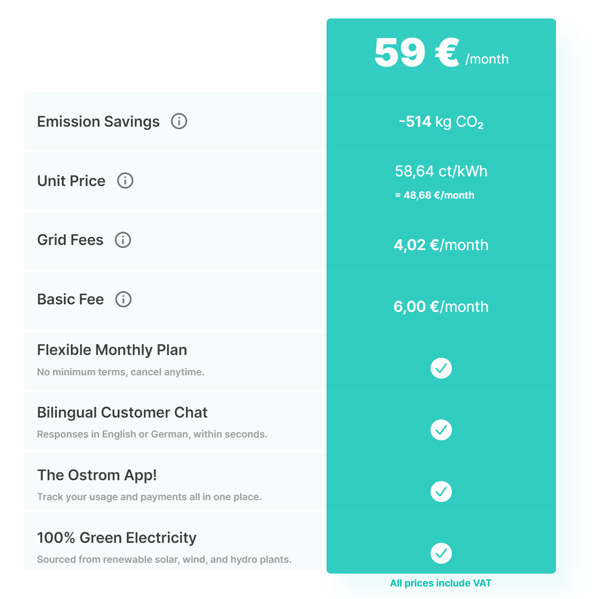Screen dimensions: 599x599
Task: Click the All prices include VAT note
Action: [440, 583]
